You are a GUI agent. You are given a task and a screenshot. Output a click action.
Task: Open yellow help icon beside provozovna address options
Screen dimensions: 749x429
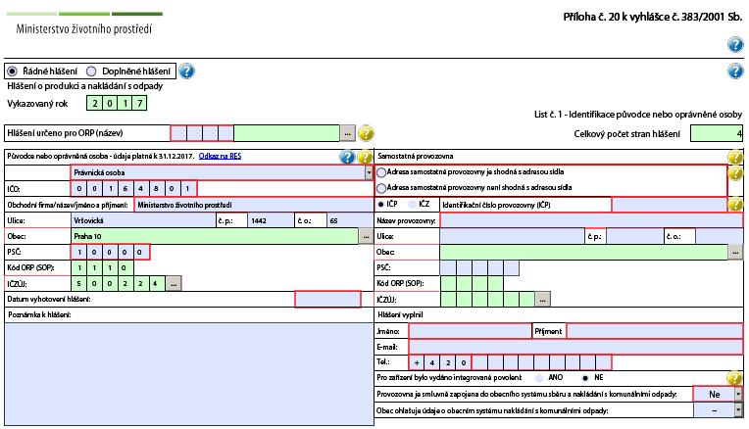[735, 172]
